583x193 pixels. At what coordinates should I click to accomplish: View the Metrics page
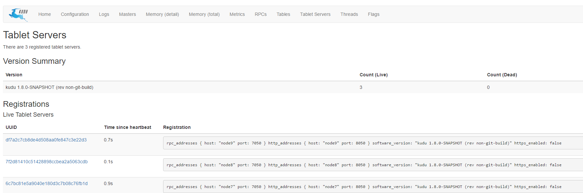pyautogui.click(x=237, y=14)
